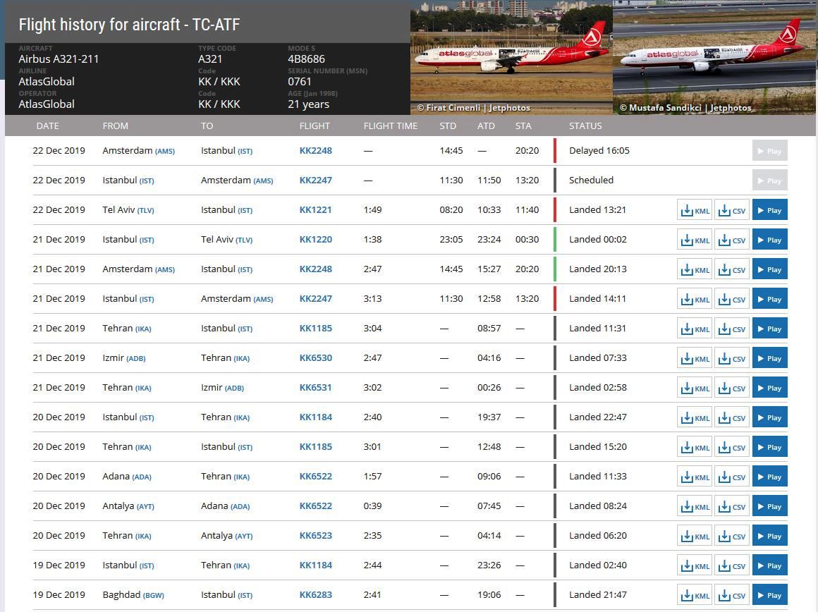The height and width of the screenshot is (612, 818).
Task: Download CSV for KK6522 Antalya to Adana
Action: [x=732, y=506]
